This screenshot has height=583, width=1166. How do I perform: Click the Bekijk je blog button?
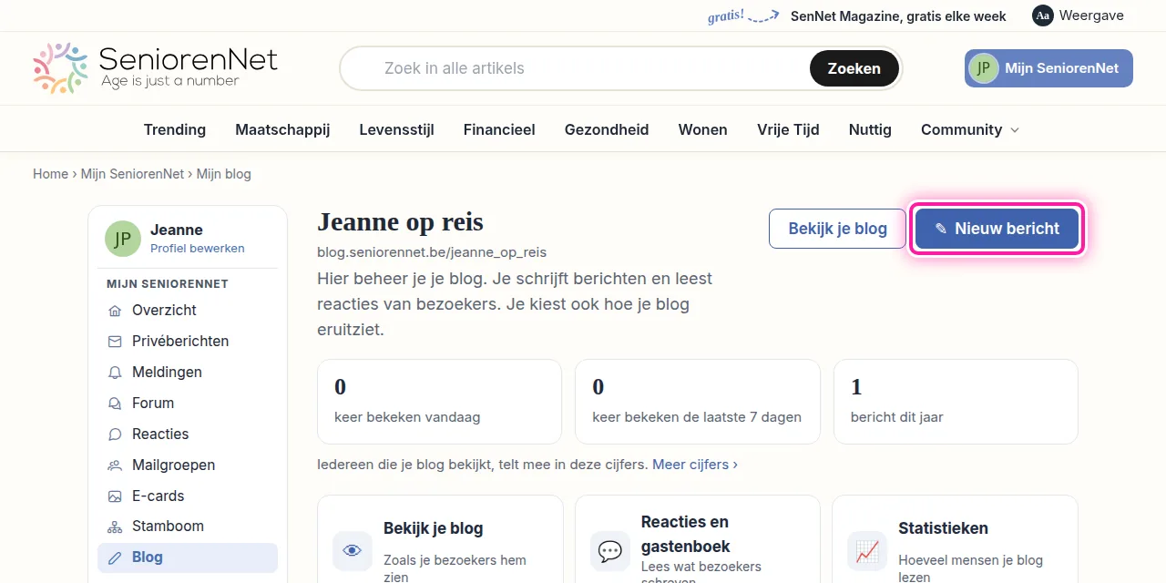point(838,229)
